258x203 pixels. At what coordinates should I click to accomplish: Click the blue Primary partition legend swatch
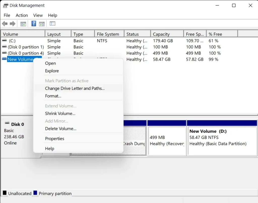click(35, 193)
